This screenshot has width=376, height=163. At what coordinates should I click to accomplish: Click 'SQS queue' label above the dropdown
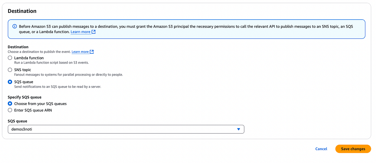tap(17, 121)
